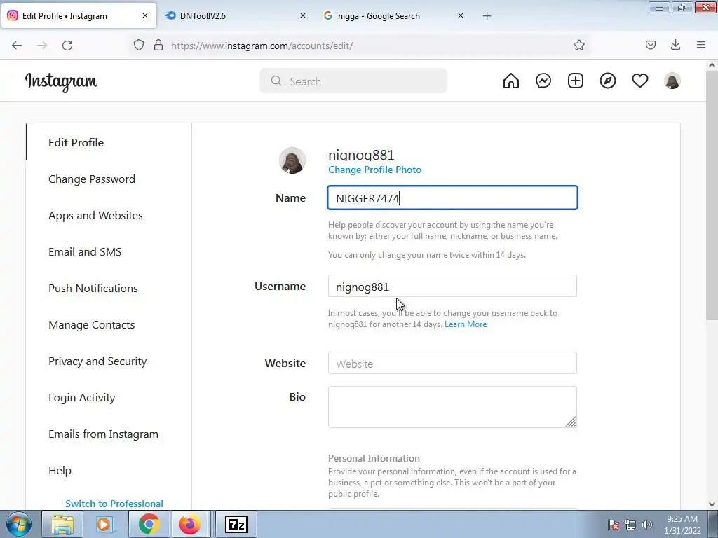Viewport: 718px width, 538px height.
Task: Click the browser address bar URL
Action: tap(262, 46)
